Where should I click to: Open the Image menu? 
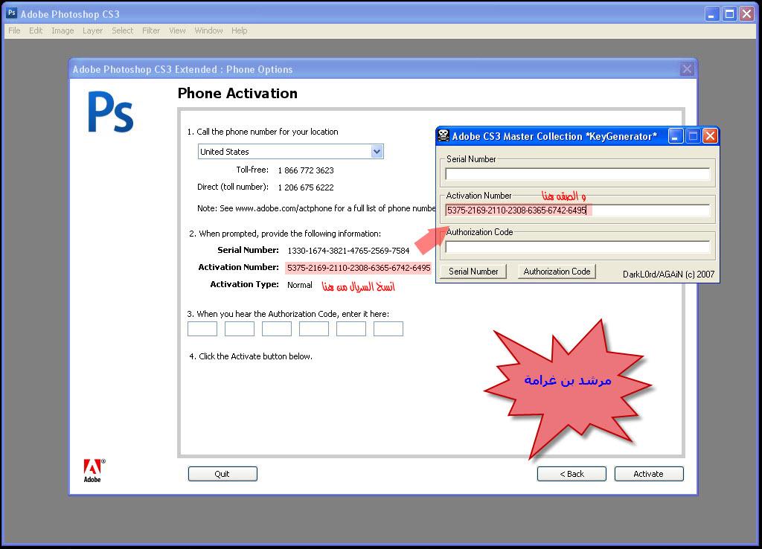(63, 30)
